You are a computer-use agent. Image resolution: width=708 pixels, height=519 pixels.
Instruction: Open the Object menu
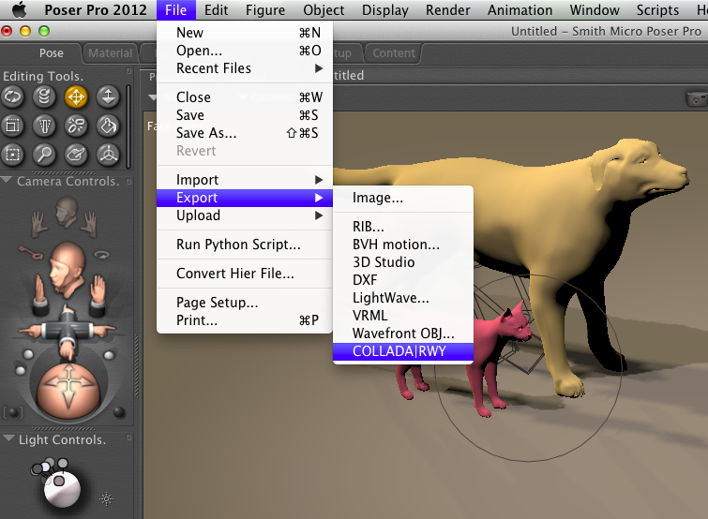pos(324,10)
